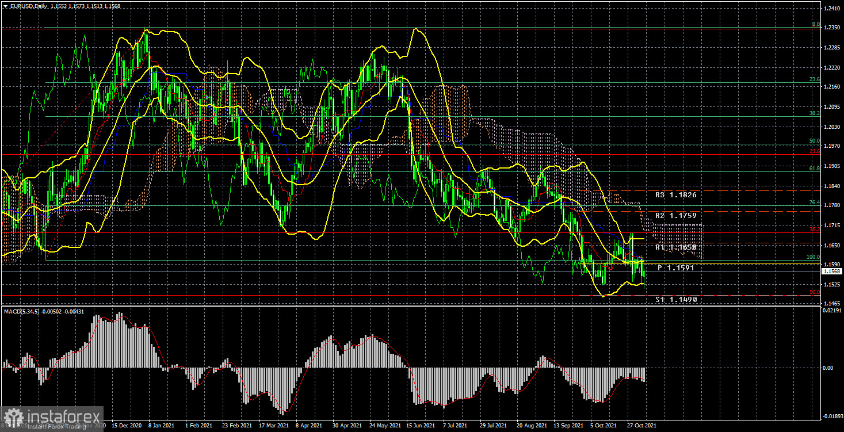The image size is (844, 432).
Task: Click the 1.2350 price axis value
Action: [831, 28]
